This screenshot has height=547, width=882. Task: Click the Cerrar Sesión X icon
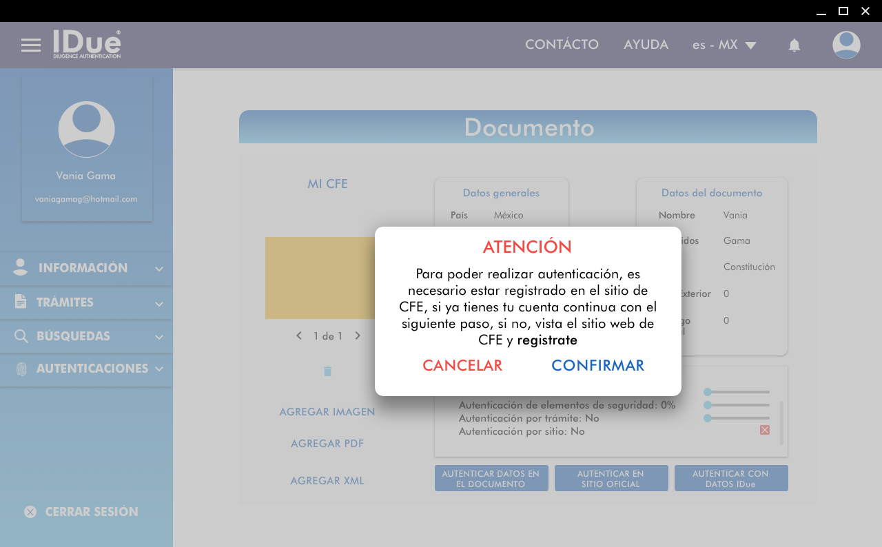pyautogui.click(x=30, y=512)
